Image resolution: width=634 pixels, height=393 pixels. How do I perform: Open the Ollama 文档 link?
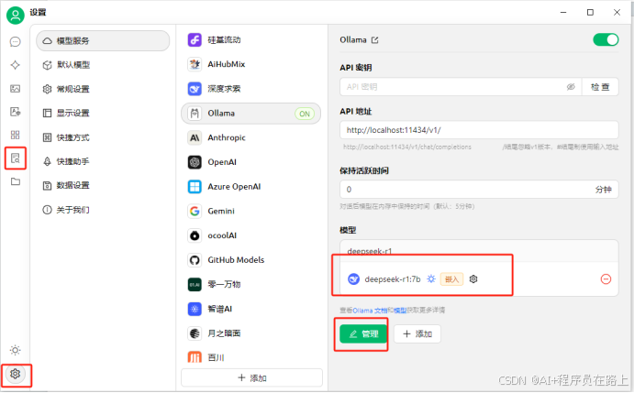coord(370,311)
